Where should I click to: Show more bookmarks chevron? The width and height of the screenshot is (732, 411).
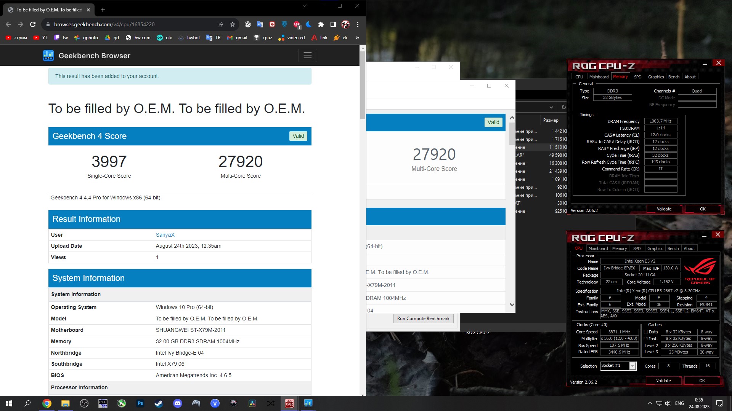coord(357,38)
